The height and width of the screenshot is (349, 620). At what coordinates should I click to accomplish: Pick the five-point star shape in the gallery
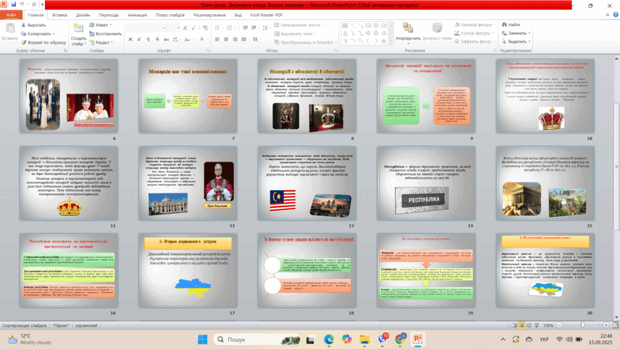click(x=384, y=41)
